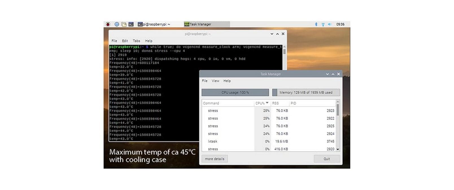Close the terminal window
The height and width of the screenshot is (190, 454).
(x=283, y=34)
